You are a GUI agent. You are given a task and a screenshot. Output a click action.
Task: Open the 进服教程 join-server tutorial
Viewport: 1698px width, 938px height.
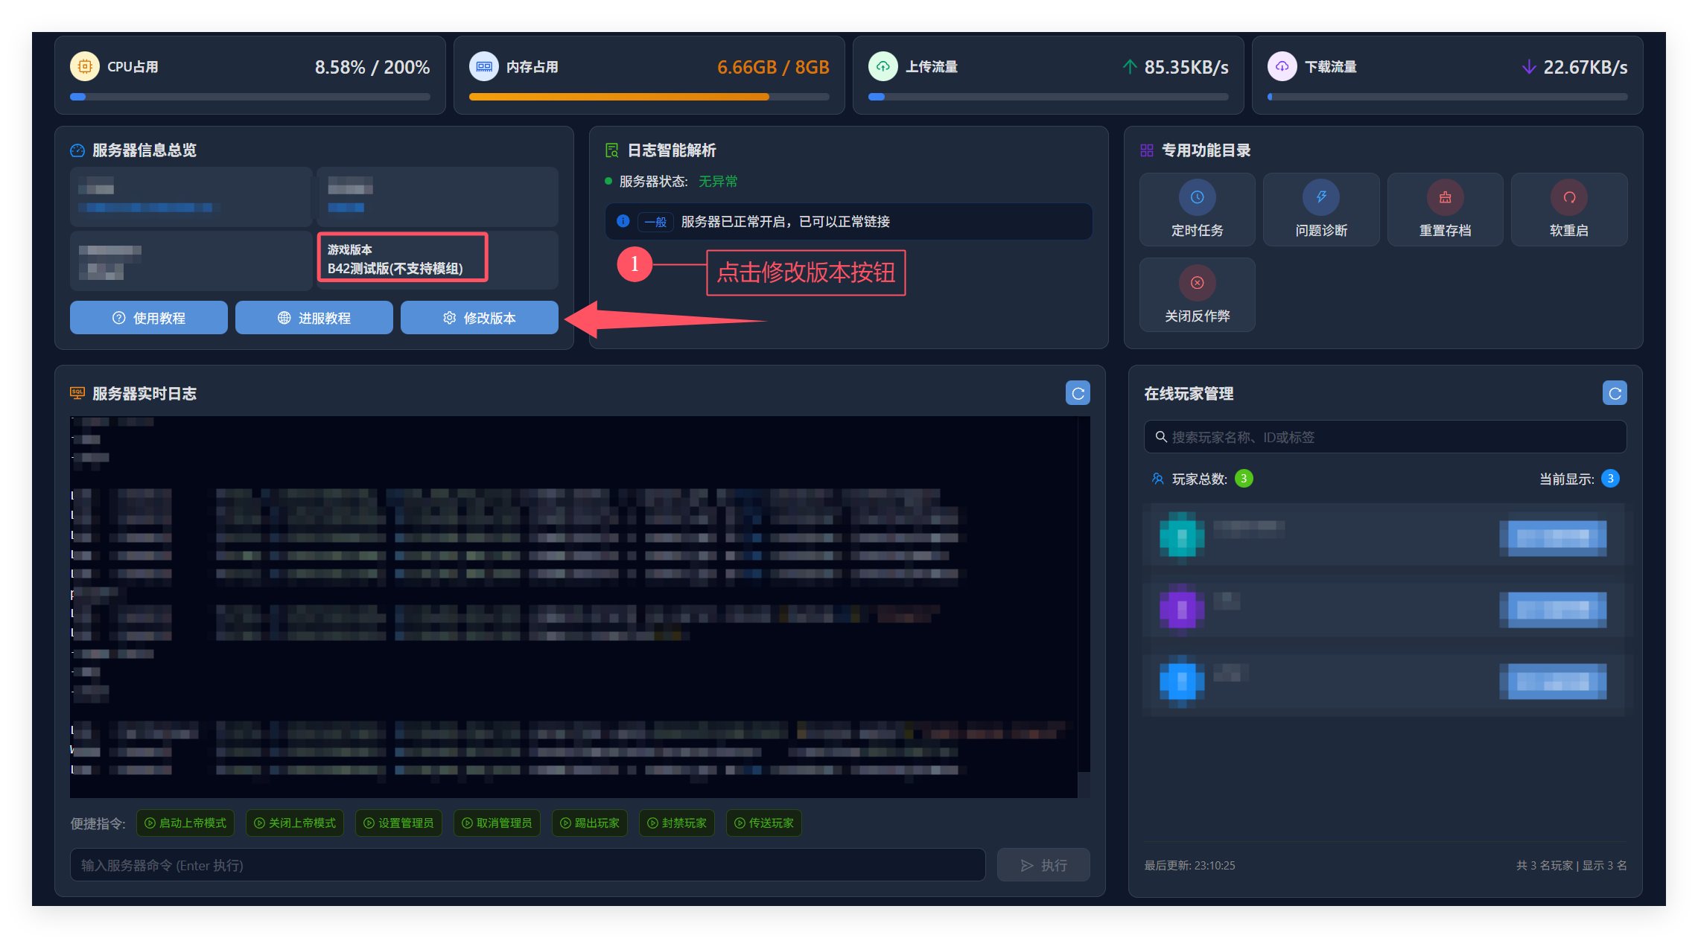pos(314,318)
